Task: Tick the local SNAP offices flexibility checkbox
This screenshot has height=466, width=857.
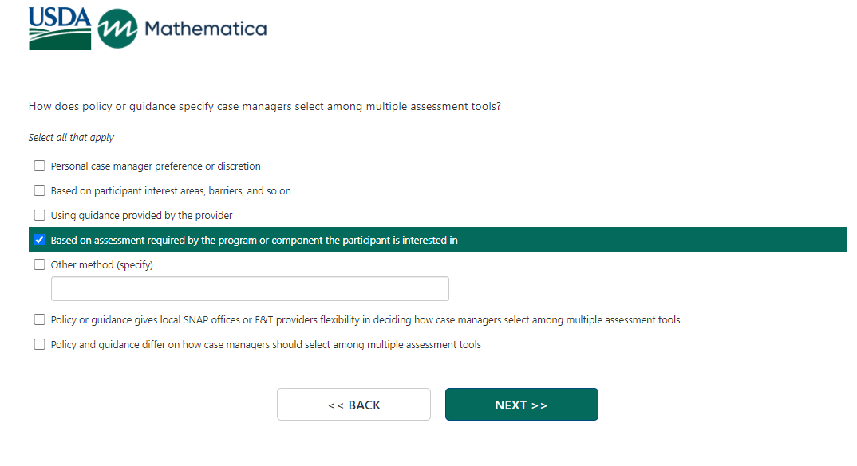Action: pos(39,320)
